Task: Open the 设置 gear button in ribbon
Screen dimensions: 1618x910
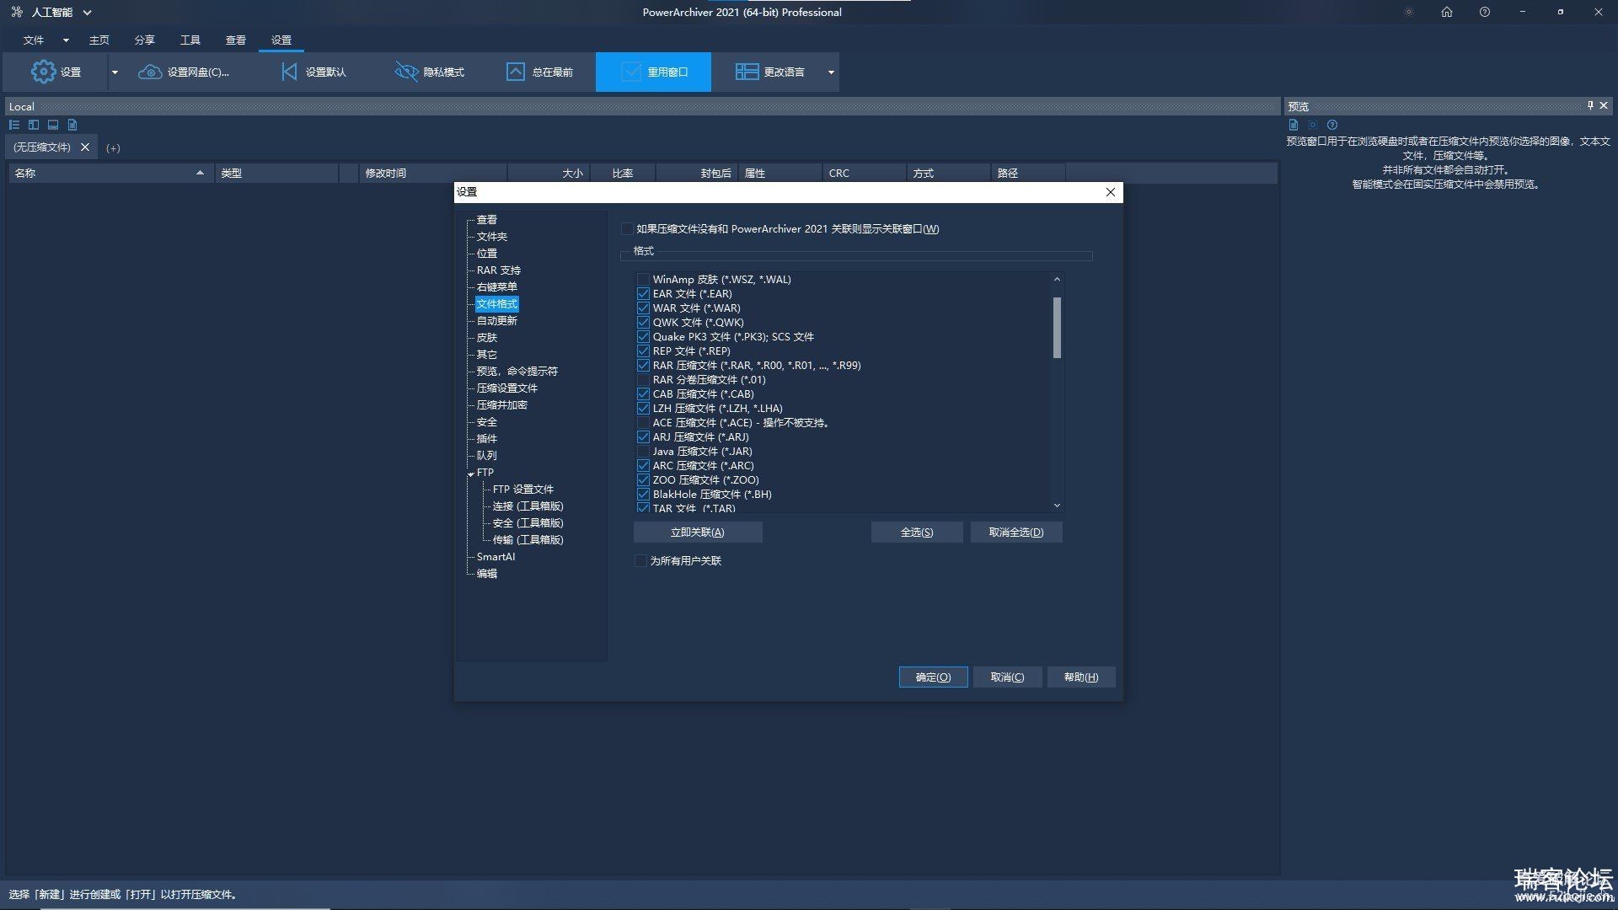Action: 56,72
